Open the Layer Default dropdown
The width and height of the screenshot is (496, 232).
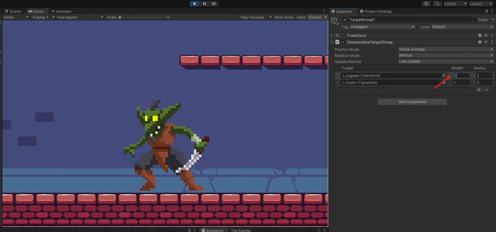point(463,27)
